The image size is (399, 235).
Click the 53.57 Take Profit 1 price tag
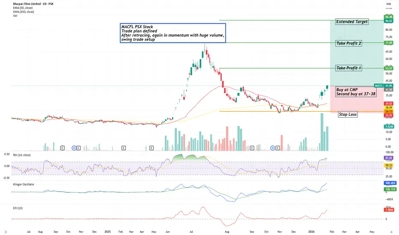[x=389, y=68]
